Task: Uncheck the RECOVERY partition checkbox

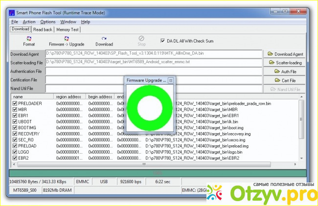Action: [x=15, y=133]
